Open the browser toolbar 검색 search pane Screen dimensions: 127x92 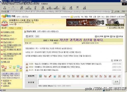(43, 8)
